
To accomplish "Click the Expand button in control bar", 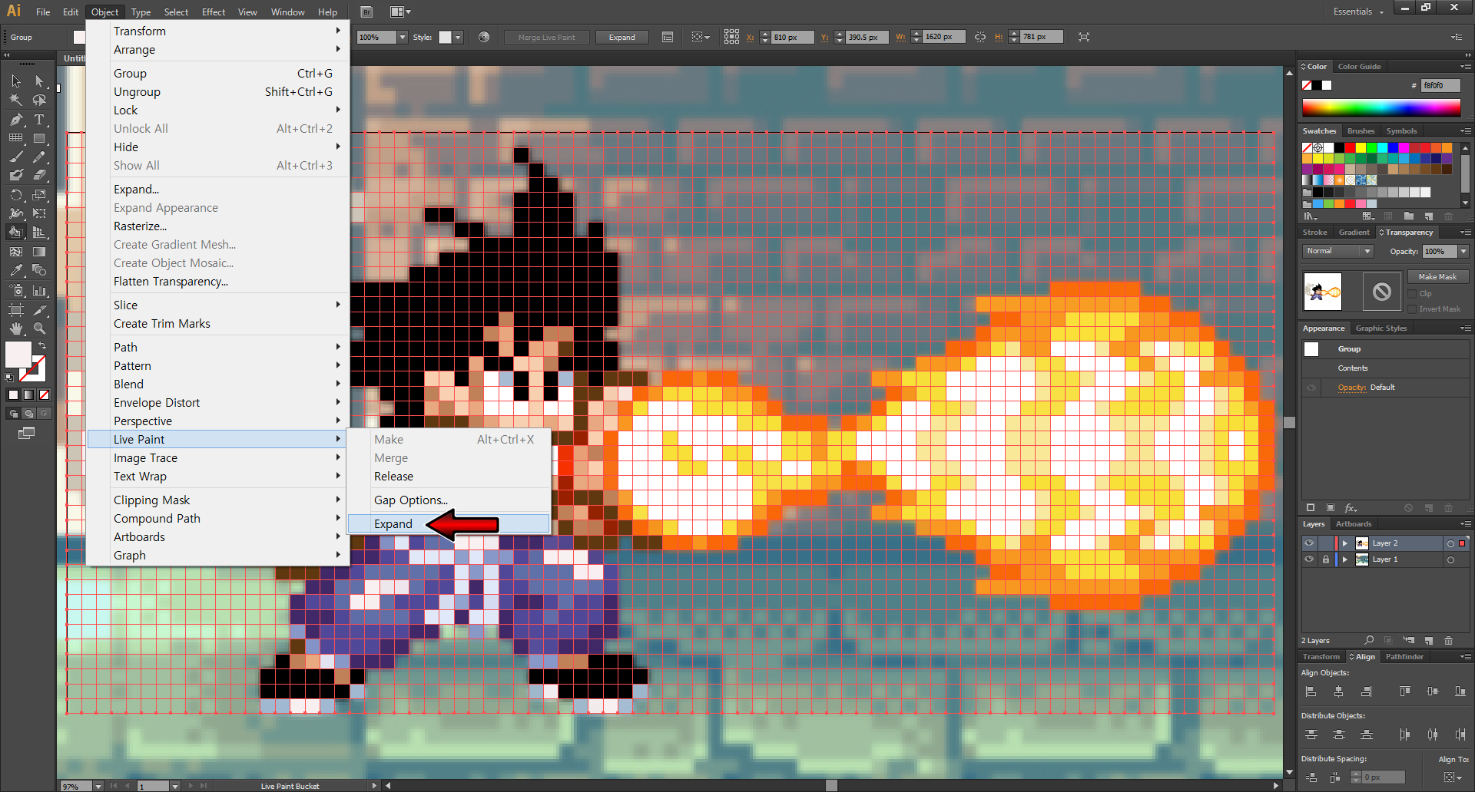I will coord(622,37).
